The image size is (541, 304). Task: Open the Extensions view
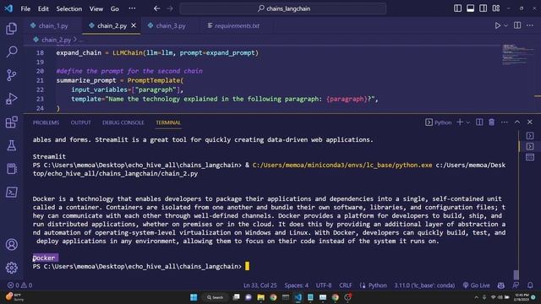pos(11,122)
